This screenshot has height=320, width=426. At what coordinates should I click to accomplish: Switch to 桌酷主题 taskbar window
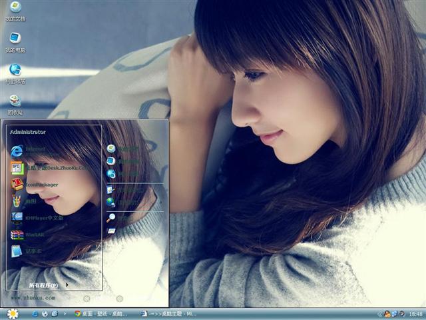click(x=169, y=314)
